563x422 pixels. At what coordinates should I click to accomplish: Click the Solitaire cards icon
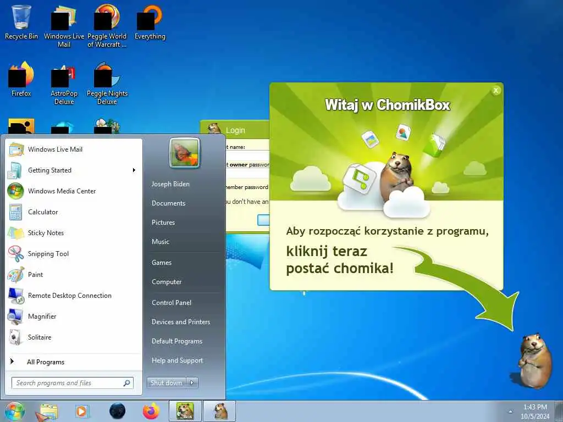point(16,337)
